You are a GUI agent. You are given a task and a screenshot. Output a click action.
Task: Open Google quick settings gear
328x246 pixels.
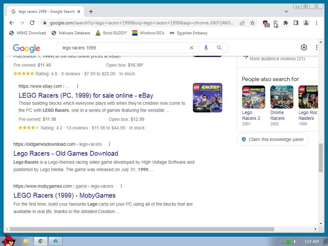tap(304, 47)
